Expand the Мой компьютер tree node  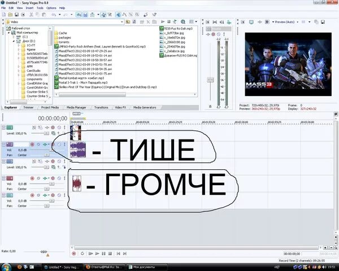(9, 33)
